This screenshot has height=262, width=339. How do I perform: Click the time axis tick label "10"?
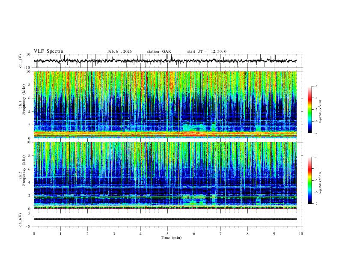point(301,234)
